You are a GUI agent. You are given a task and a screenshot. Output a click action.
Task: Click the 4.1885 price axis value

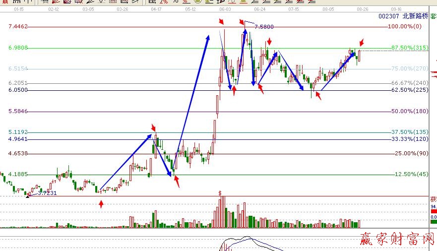point(18,174)
